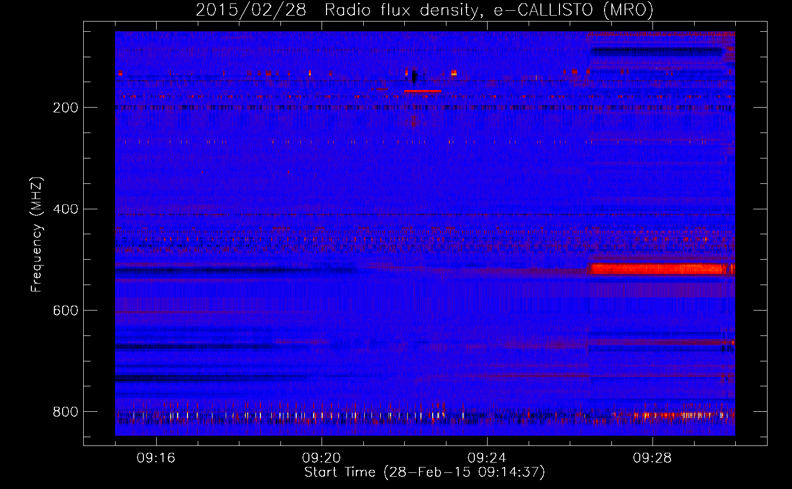Click the 09:16 time tick label

coord(156,458)
